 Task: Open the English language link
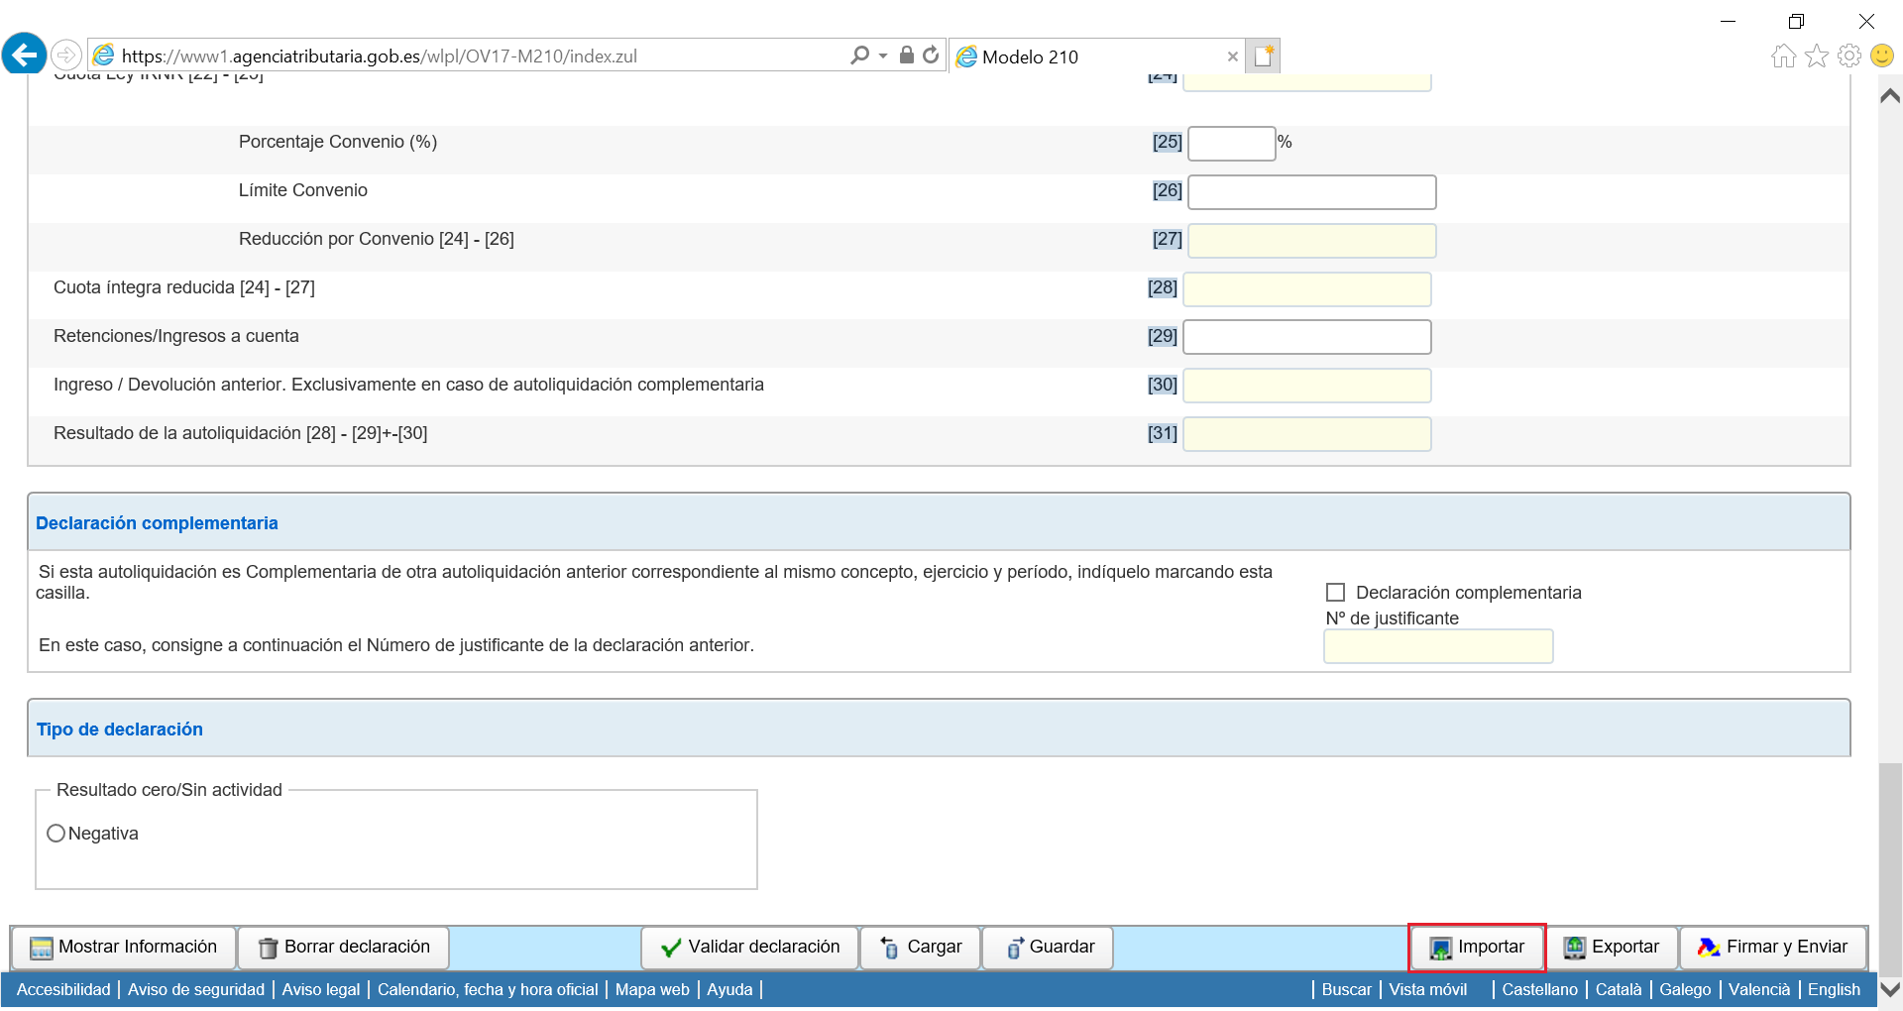tap(1834, 989)
